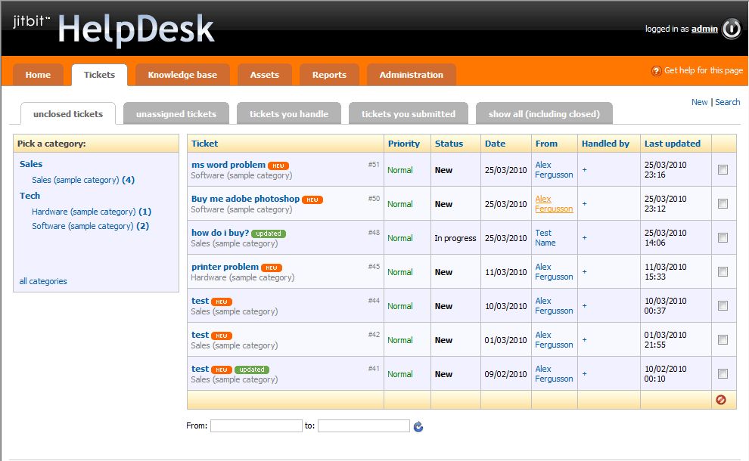Open the ms word problem ticket
This screenshot has height=461, width=749.
pos(228,165)
